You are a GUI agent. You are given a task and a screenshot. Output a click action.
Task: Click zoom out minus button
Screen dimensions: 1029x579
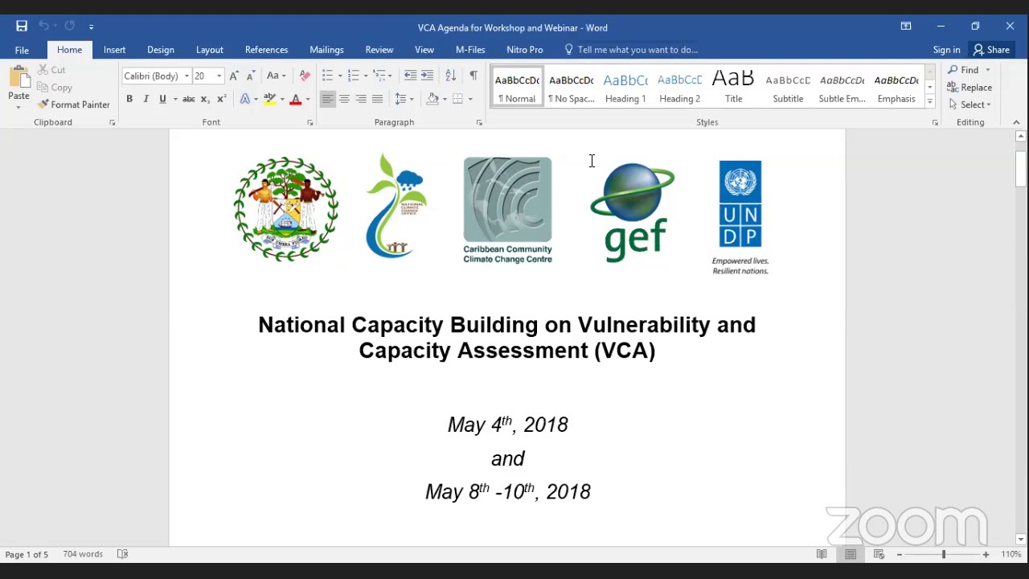pyautogui.click(x=899, y=554)
